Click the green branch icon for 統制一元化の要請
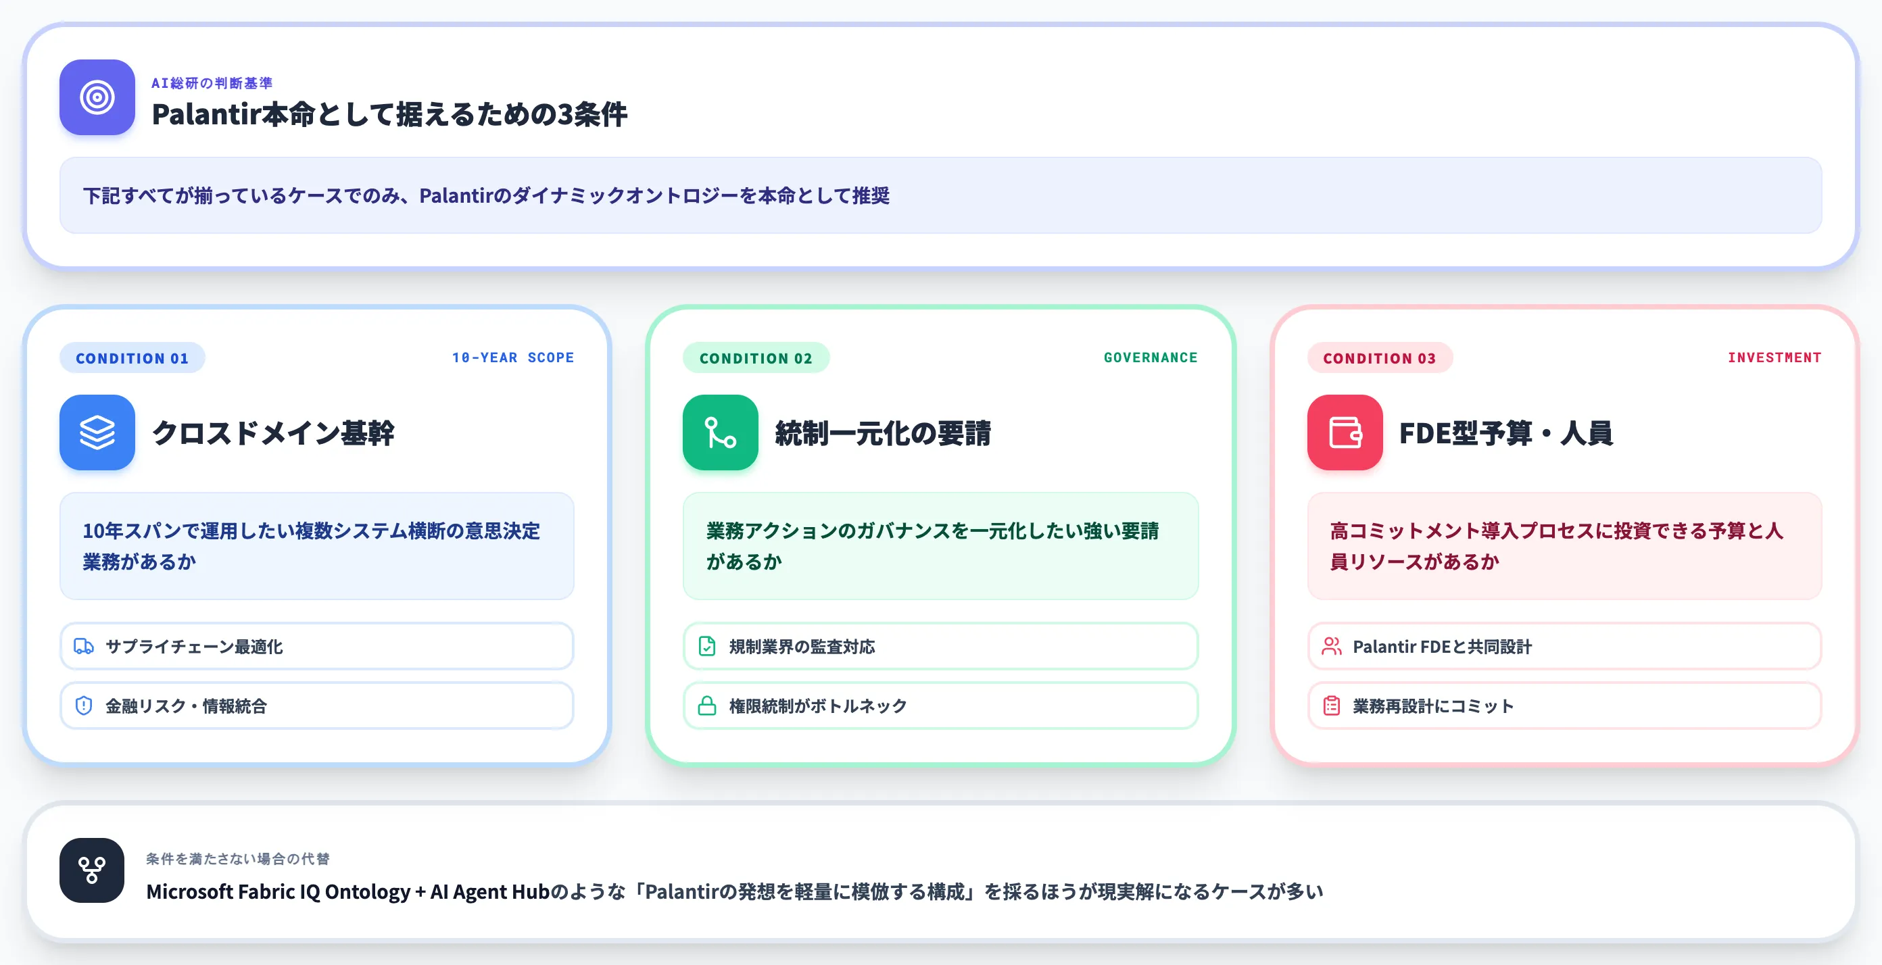 pyautogui.click(x=721, y=432)
